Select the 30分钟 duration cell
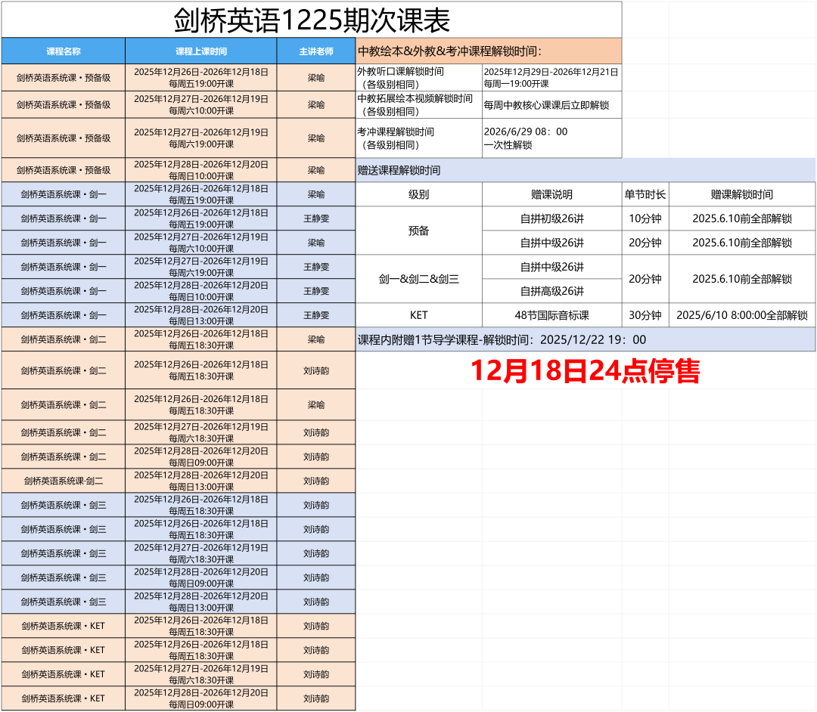The image size is (817, 712). [x=645, y=315]
